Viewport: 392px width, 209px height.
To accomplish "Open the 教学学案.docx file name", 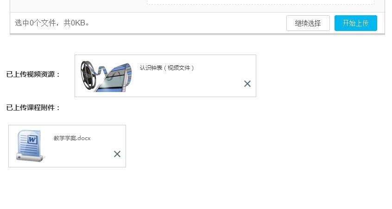I will tap(72, 138).
